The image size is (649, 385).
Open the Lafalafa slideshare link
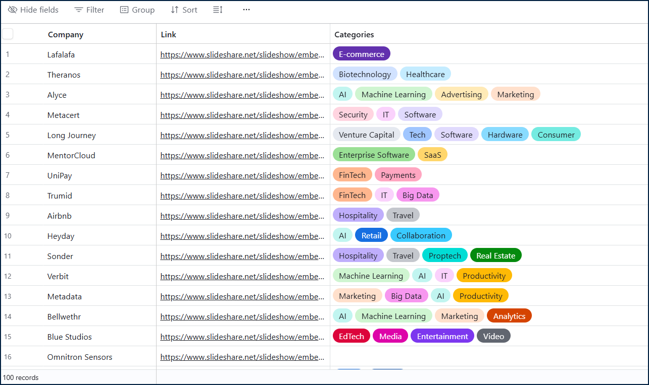point(242,54)
